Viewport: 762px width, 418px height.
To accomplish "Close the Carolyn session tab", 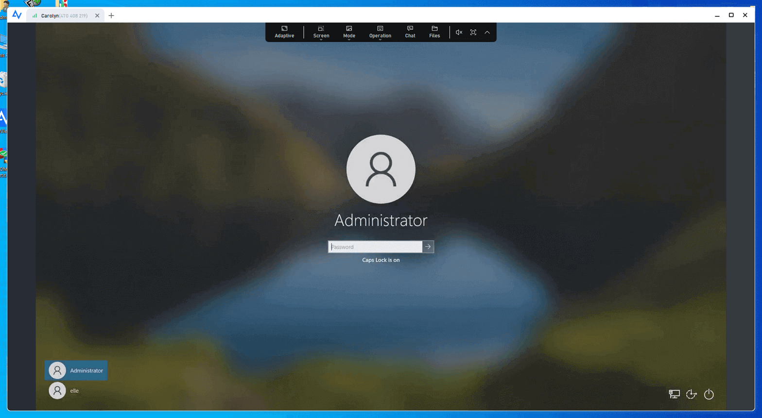I will 97,16.
